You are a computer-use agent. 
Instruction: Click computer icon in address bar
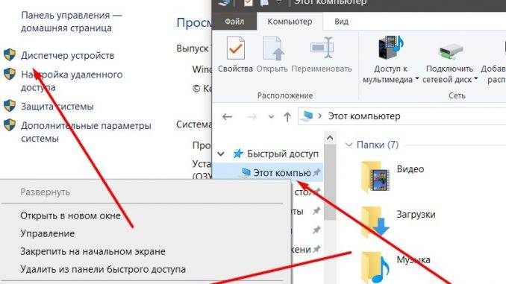pyautogui.click(x=307, y=116)
